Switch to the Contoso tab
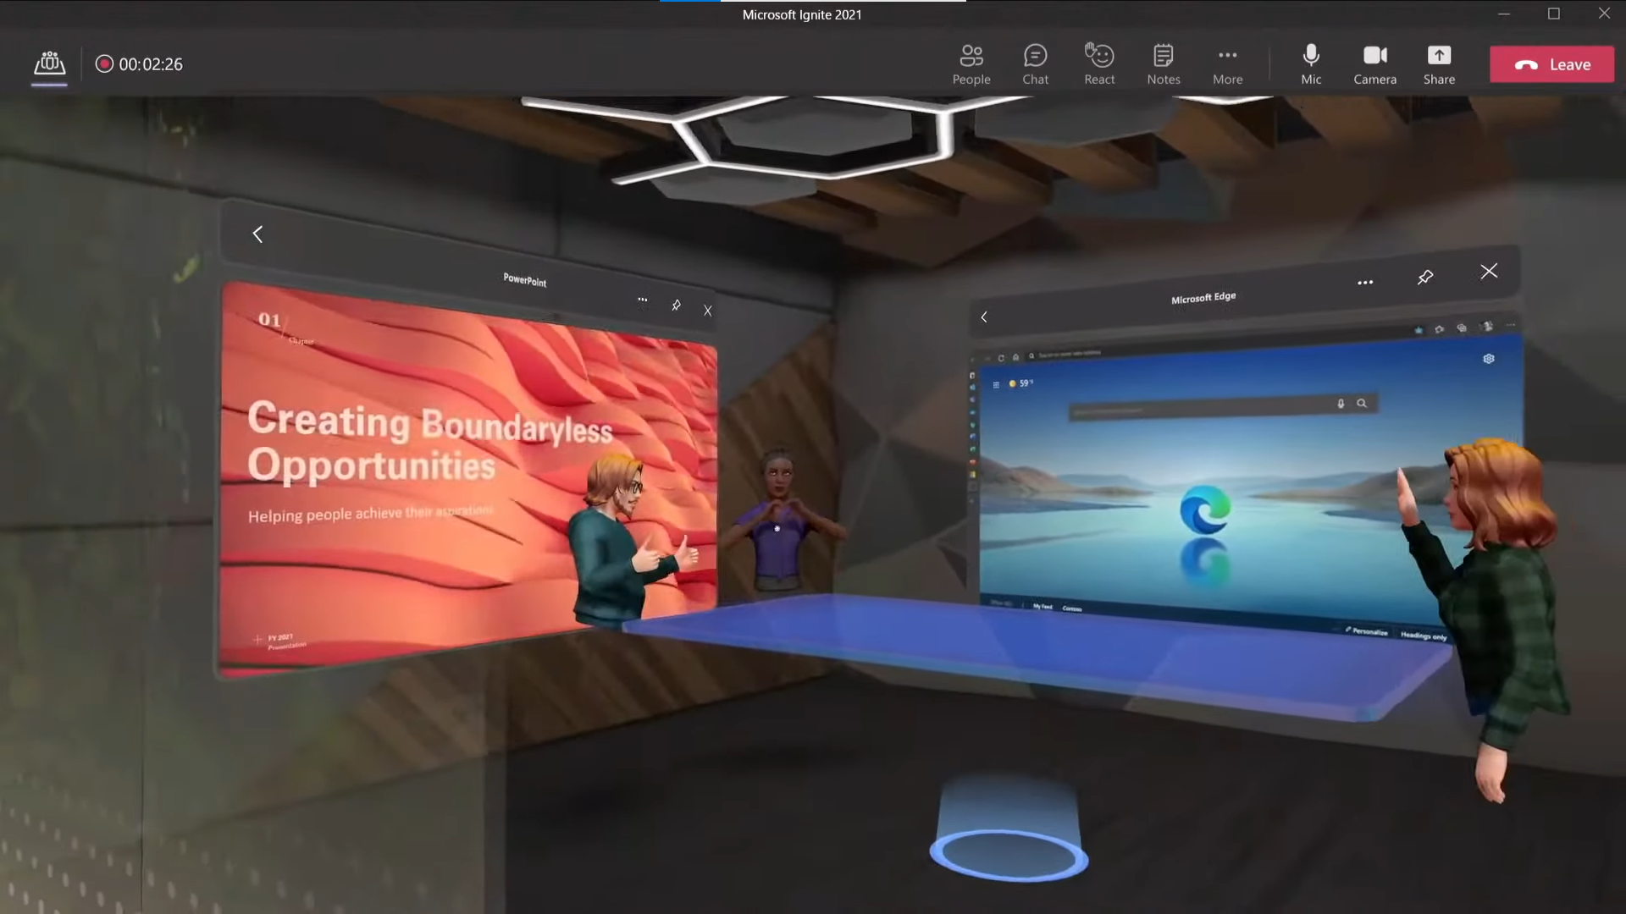The height and width of the screenshot is (914, 1626). tap(1072, 608)
